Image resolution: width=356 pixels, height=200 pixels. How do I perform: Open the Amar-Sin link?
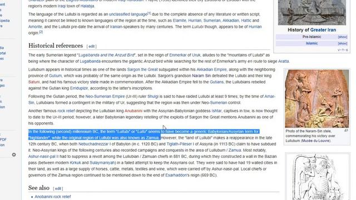point(270,96)
